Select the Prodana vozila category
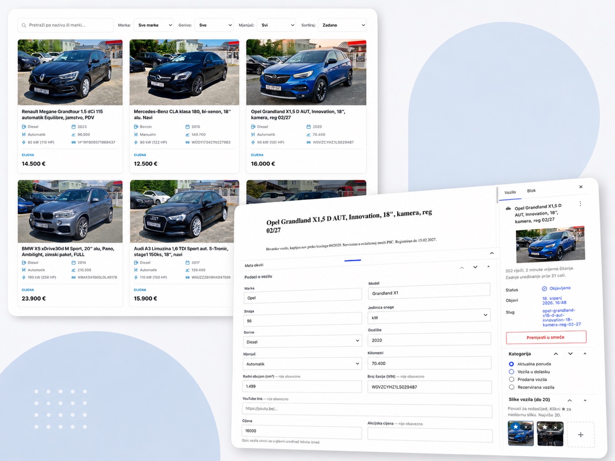This screenshot has width=615, height=461. [511, 379]
